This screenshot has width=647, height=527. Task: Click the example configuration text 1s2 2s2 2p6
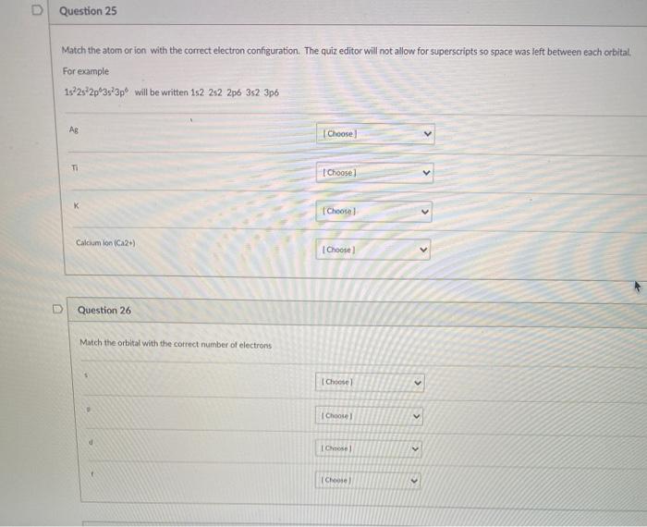tap(215, 92)
